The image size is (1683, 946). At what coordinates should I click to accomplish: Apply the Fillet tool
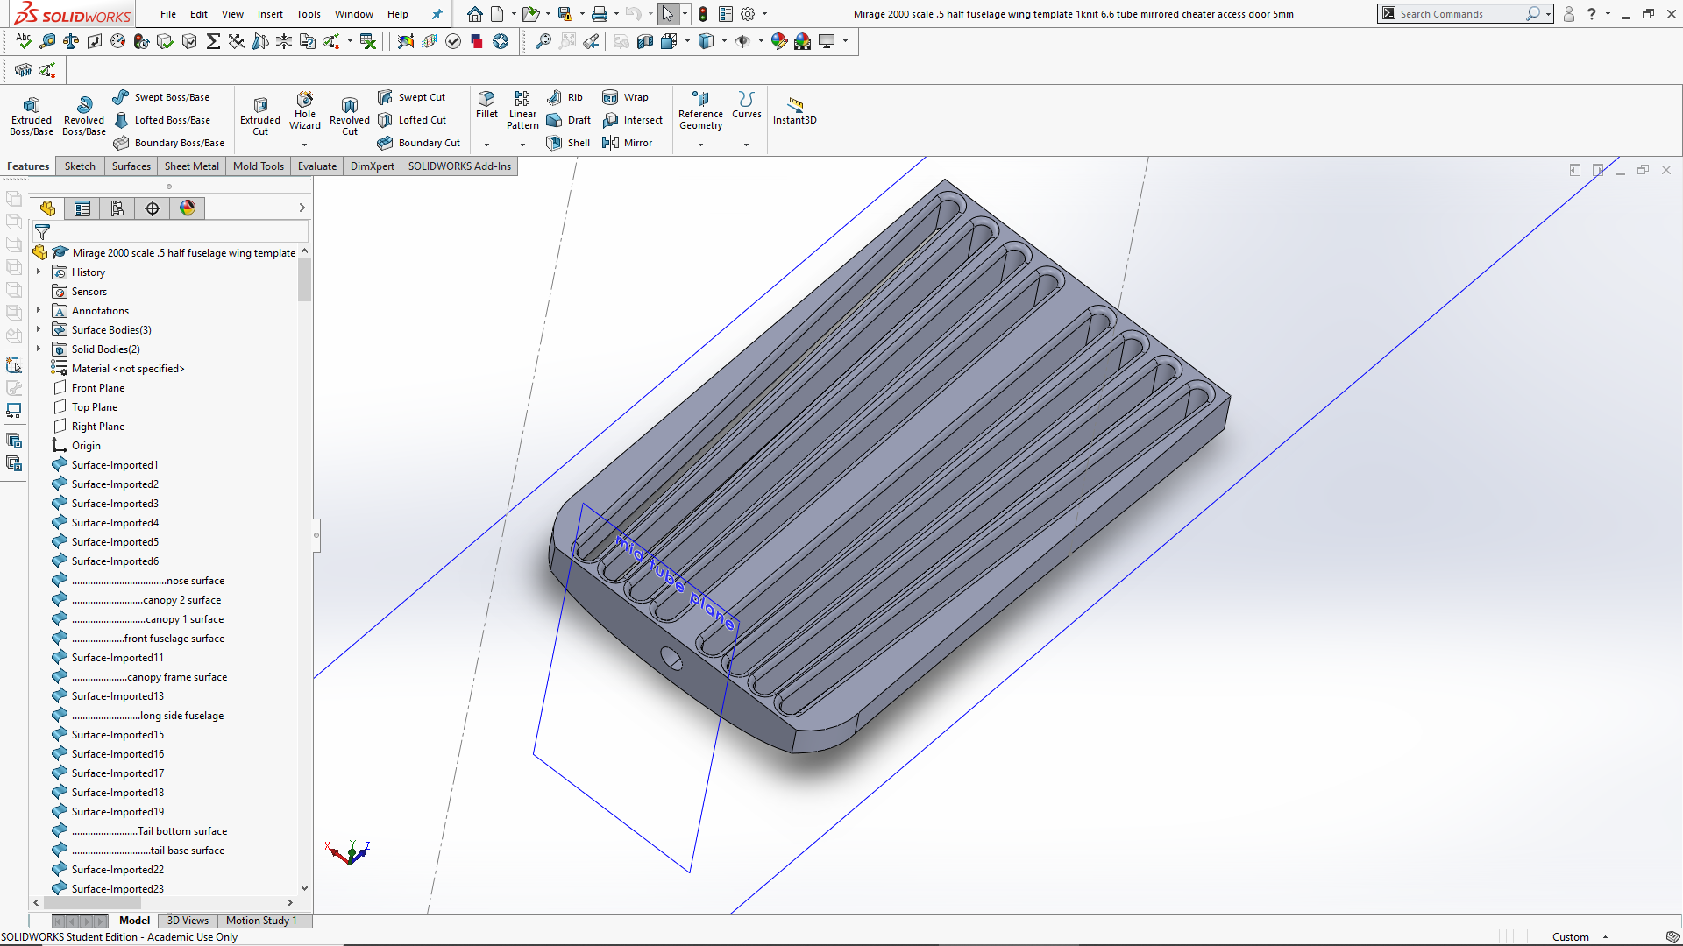pyautogui.click(x=486, y=104)
